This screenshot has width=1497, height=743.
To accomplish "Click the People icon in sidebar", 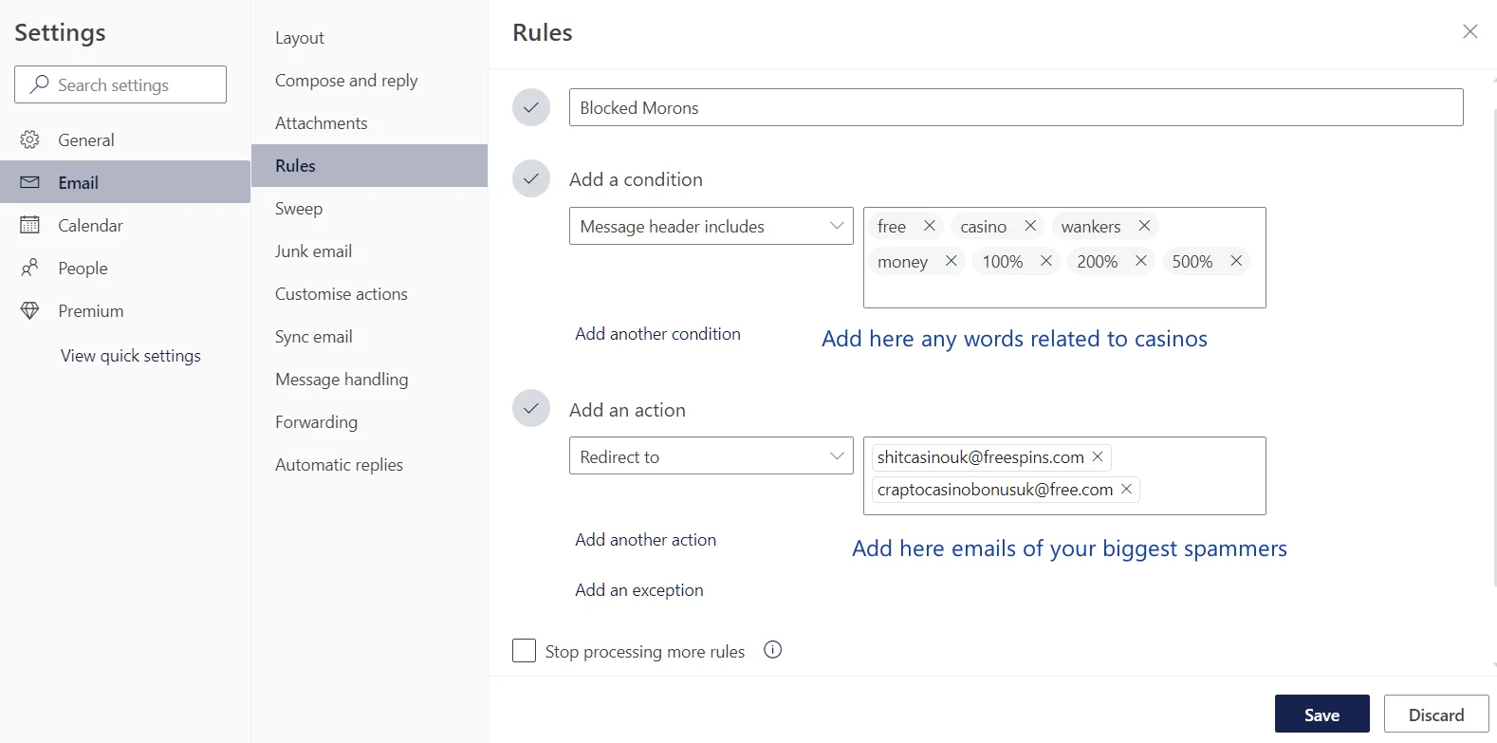I will pyautogui.click(x=30, y=268).
